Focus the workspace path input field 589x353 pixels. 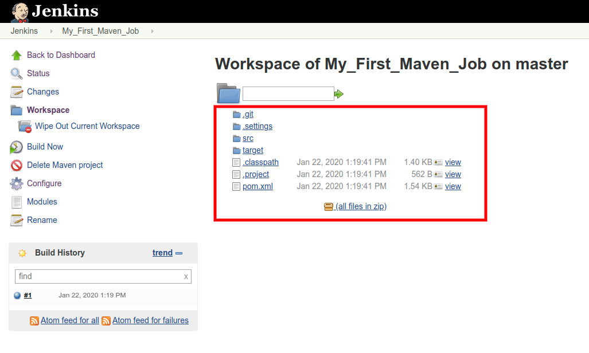click(288, 94)
